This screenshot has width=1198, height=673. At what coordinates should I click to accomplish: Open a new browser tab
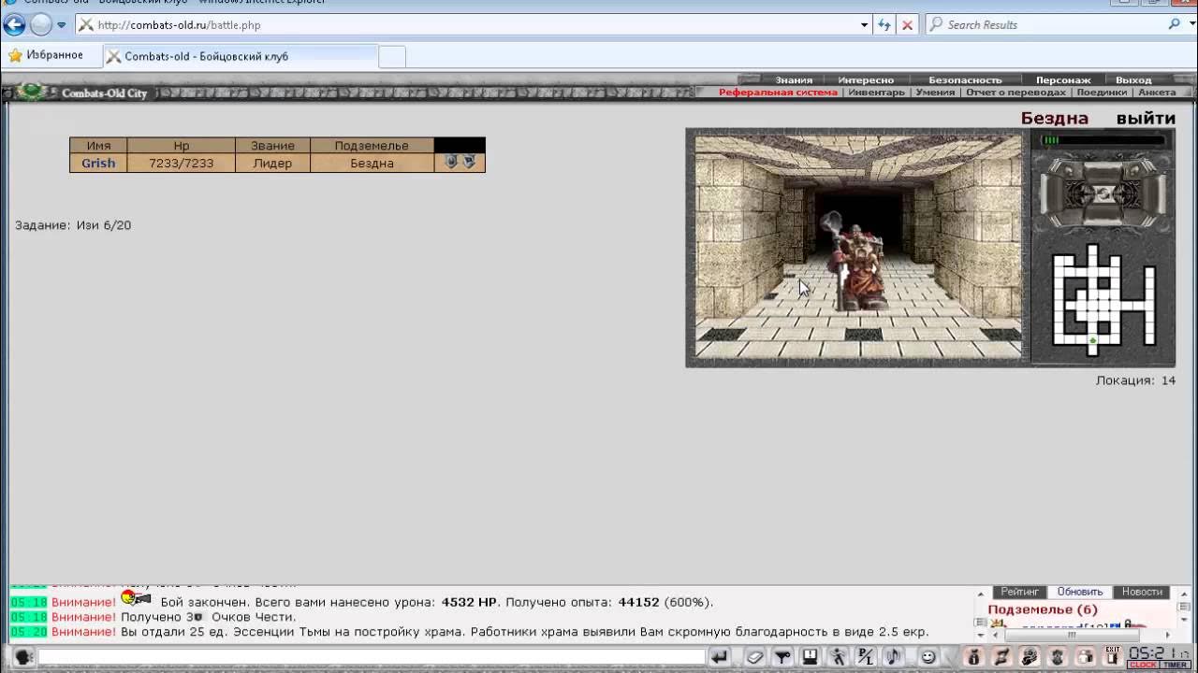(392, 56)
